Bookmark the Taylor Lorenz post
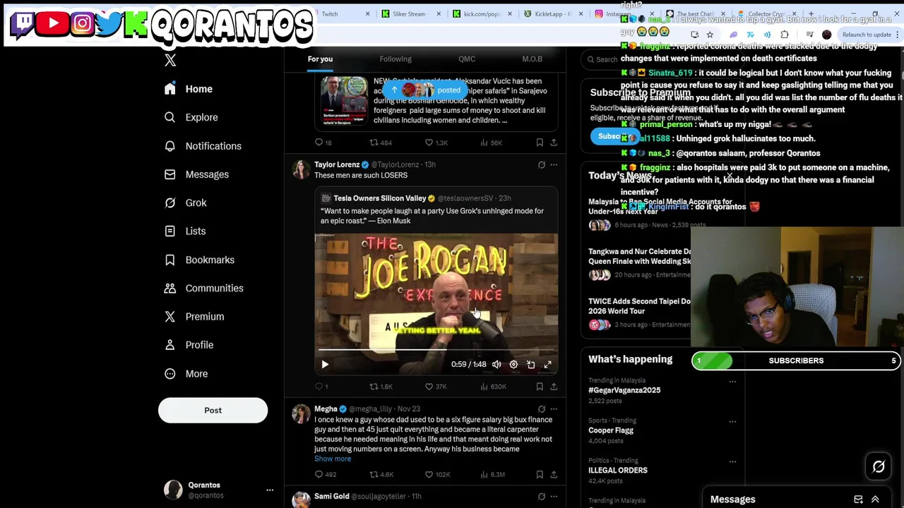 point(540,387)
